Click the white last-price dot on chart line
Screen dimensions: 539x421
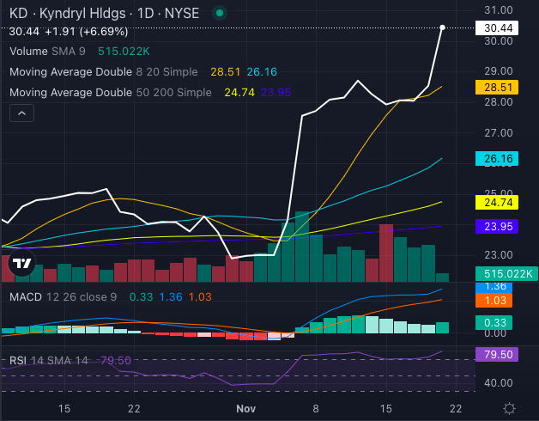pyautogui.click(x=442, y=27)
